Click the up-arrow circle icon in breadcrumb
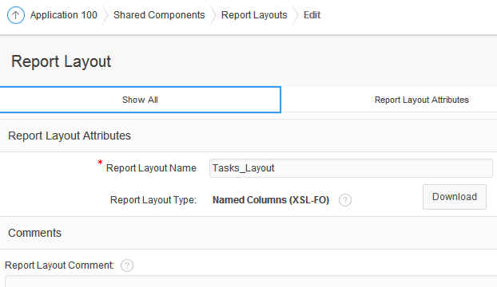The image size is (497, 287). tap(15, 15)
